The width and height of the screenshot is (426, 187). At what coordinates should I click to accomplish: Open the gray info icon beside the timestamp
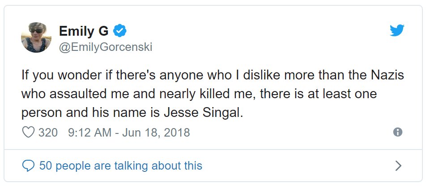click(397, 132)
